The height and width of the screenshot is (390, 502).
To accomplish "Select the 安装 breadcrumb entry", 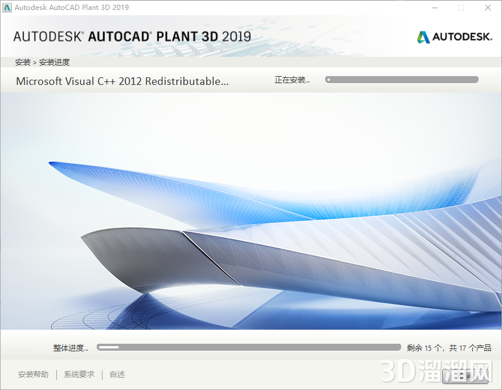I will click(22, 61).
